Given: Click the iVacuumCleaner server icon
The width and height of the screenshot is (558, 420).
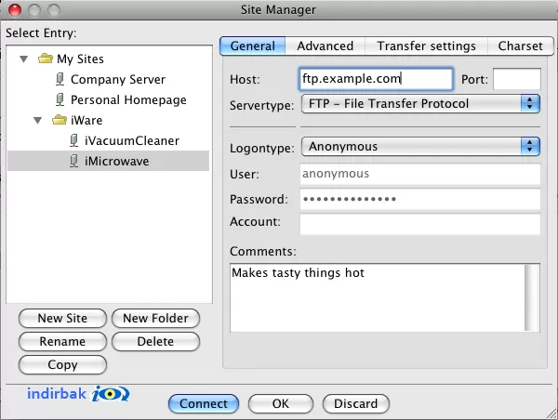Looking at the screenshot, I should (73, 140).
